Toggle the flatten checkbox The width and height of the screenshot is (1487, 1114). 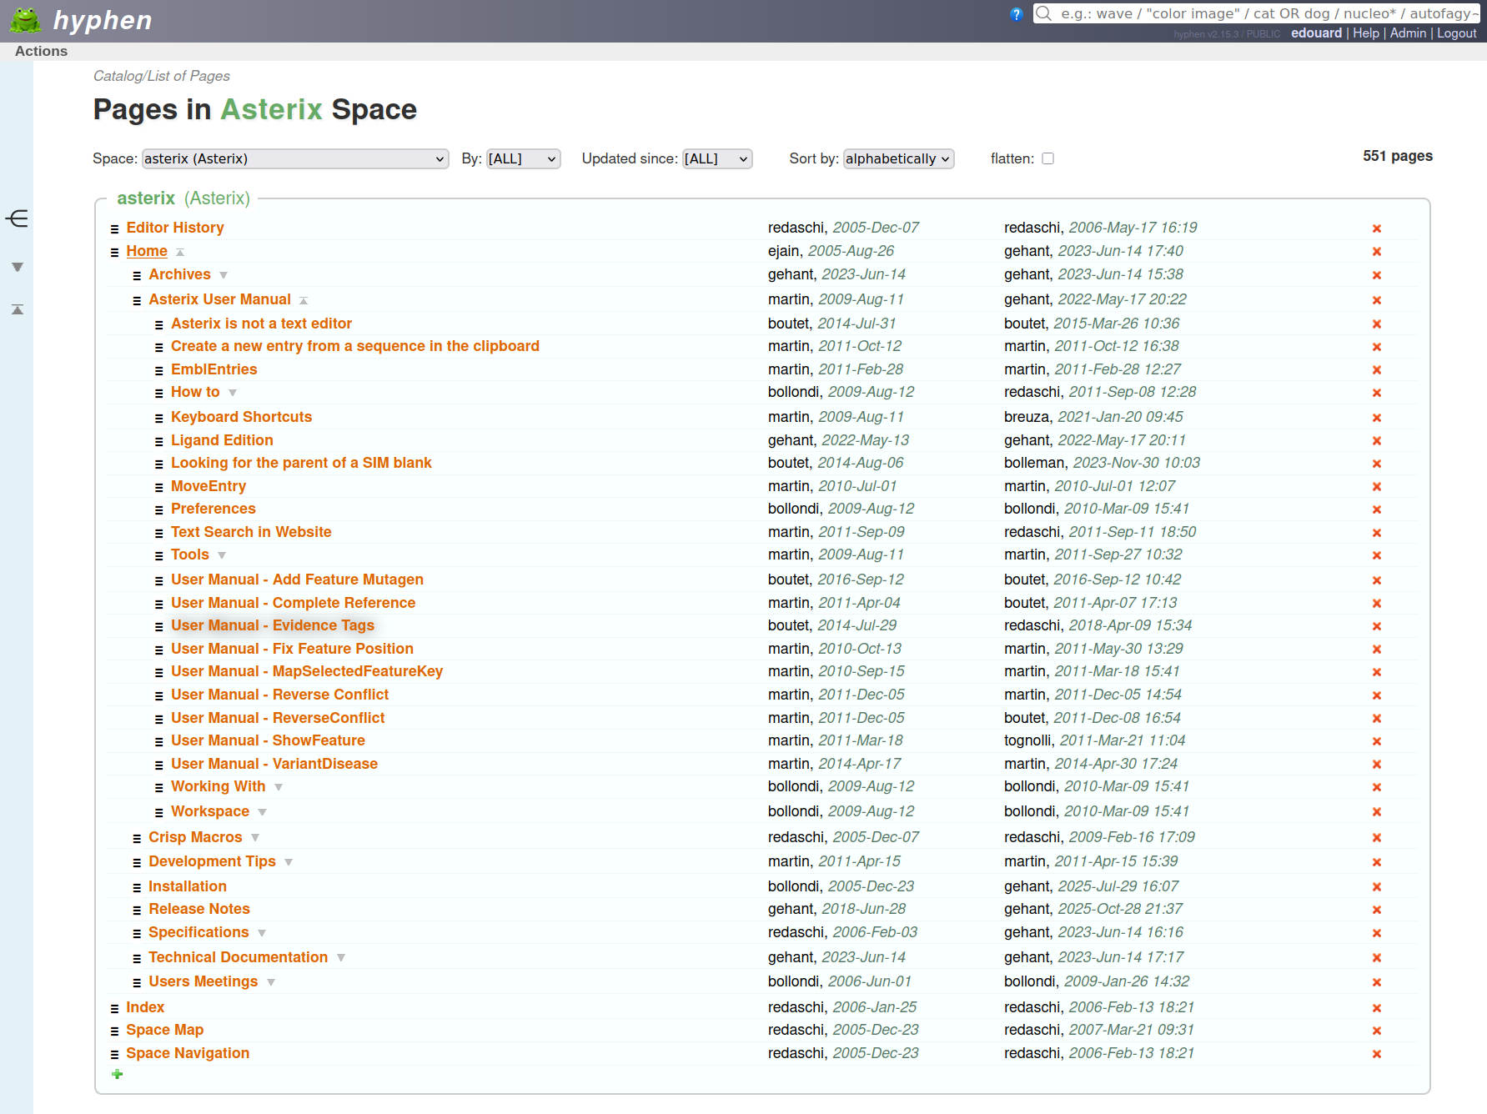1048,158
